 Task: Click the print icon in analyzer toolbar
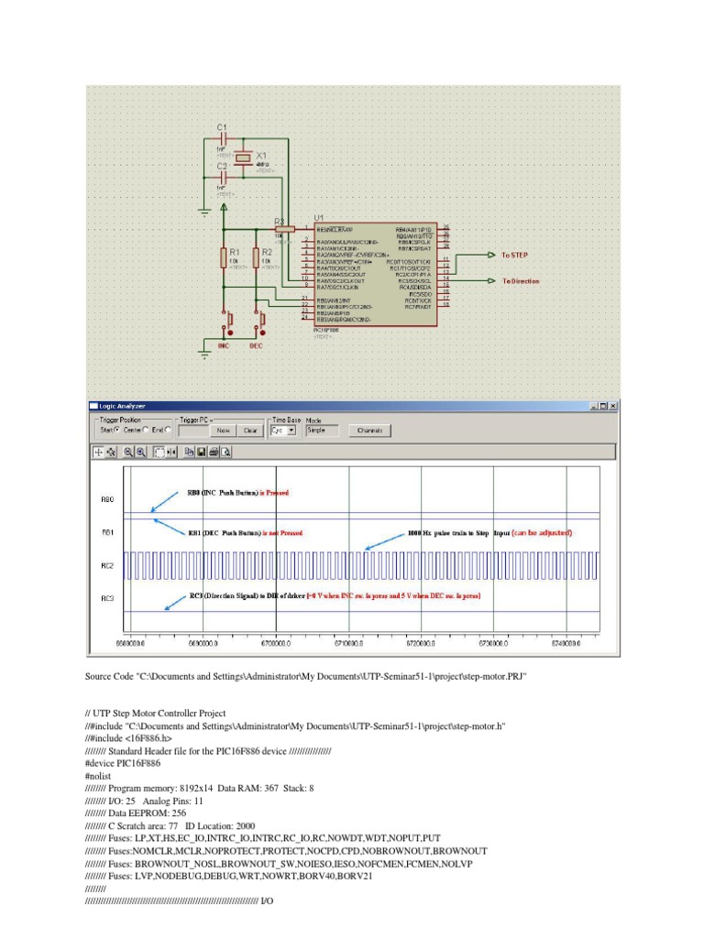(214, 452)
